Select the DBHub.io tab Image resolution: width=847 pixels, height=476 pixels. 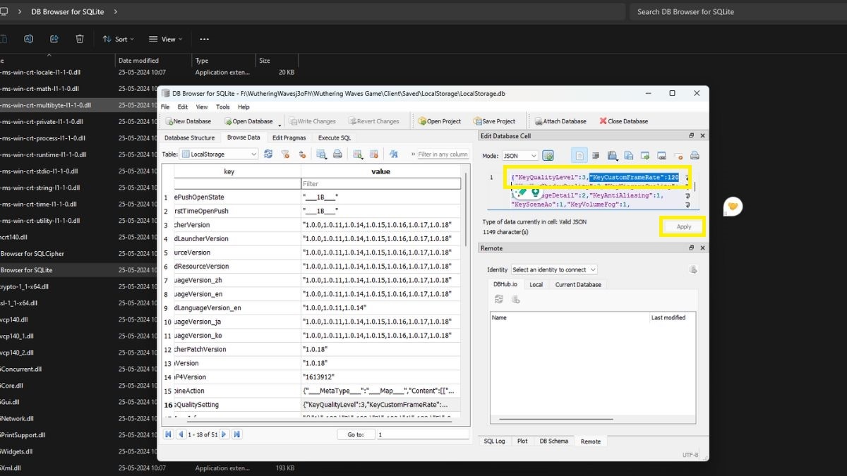pos(505,284)
